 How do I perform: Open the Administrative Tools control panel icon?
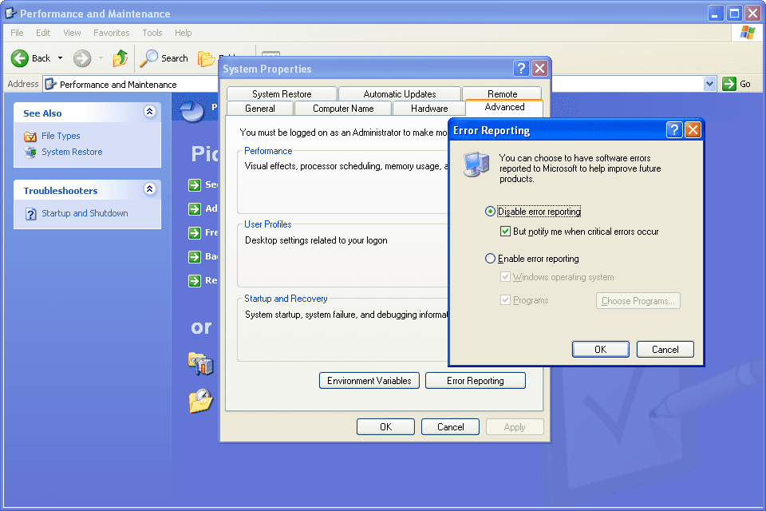pos(201,363)
